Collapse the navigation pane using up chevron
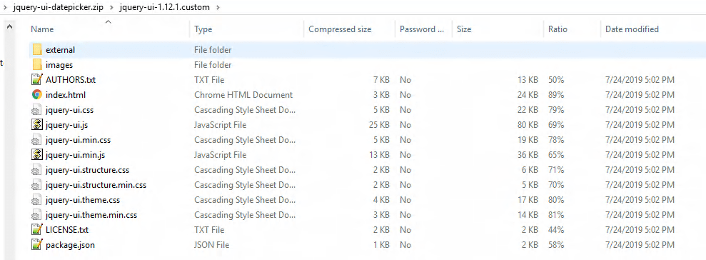 [x=9, y=27]
